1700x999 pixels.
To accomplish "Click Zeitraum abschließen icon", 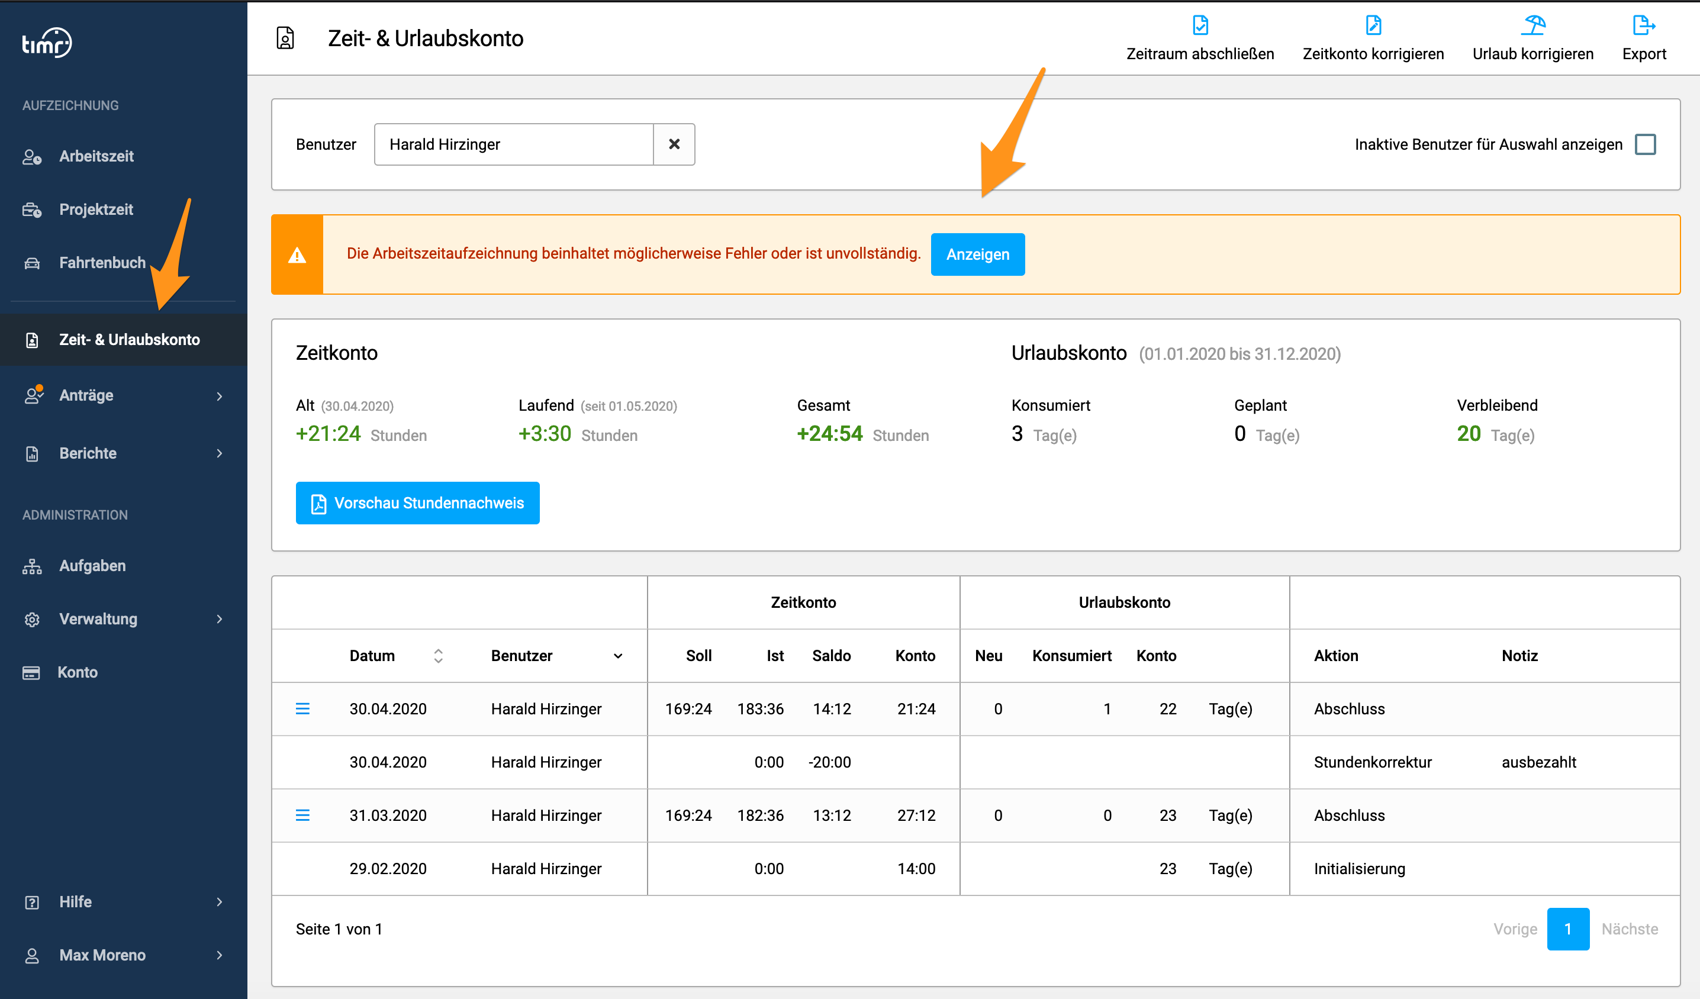I will (1200, 25).
